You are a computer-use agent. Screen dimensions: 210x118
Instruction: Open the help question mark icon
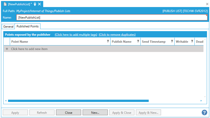[x=204, y=113]
